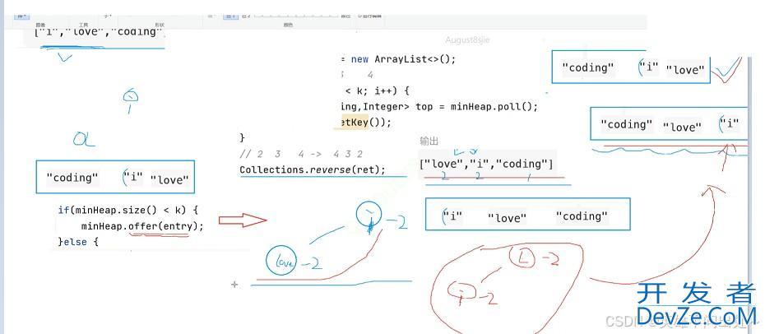Click the 形状 (Shapes) ribbon group label
Viewport: 765px width, 334px height.
(x=160, y=26)
